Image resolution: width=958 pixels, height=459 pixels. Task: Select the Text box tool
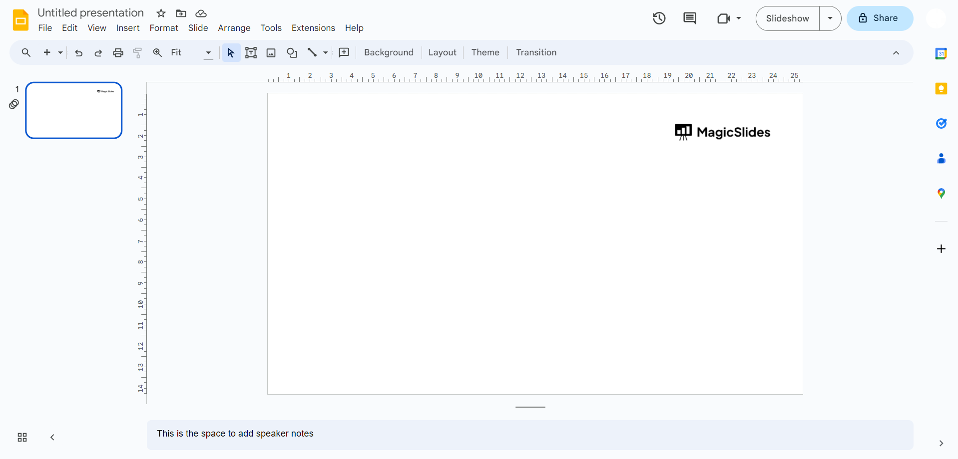coord(251,52)
